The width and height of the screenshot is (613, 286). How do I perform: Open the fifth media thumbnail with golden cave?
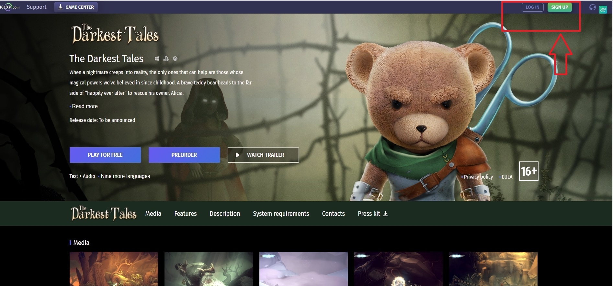click(x=493, y=269)
